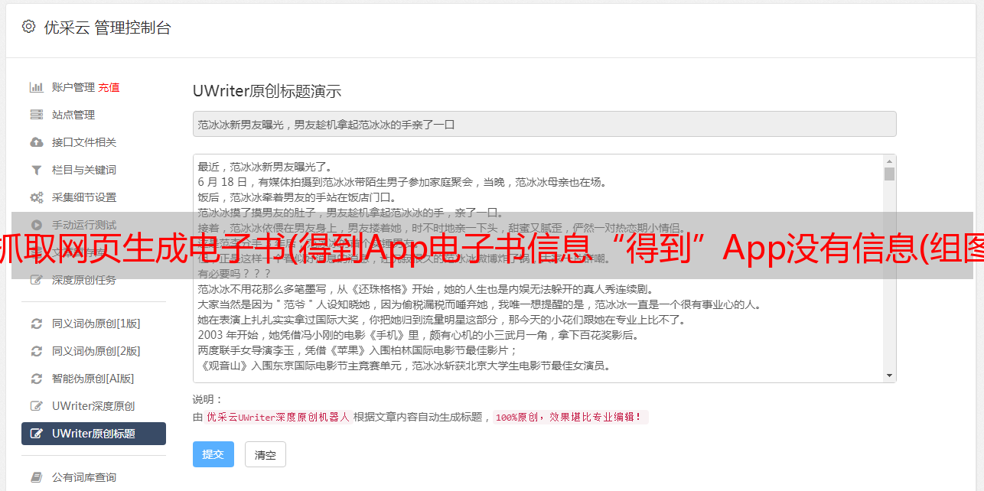Click the refresh icon beside 智能伪原创[AI版]

click(36, 379)
